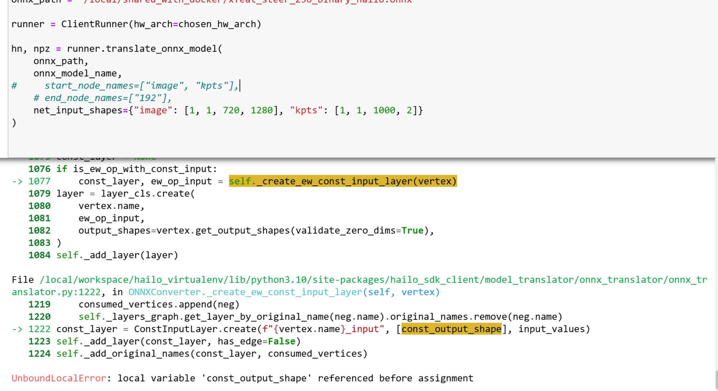
Task: Click the net_input_shapes argument name
Action: [78, 110]
